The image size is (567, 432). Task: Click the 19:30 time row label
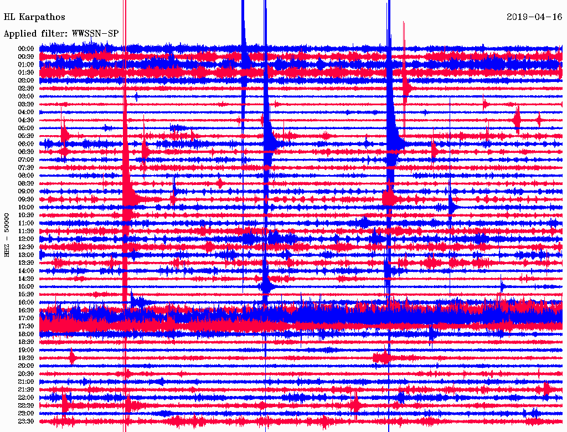26,358
